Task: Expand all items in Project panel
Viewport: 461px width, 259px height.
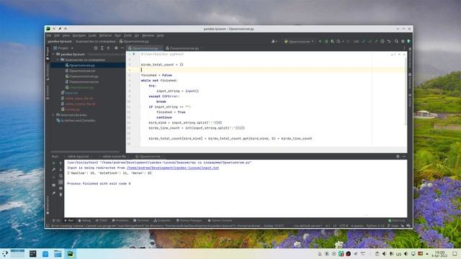Action: click(x=102, y=48)
